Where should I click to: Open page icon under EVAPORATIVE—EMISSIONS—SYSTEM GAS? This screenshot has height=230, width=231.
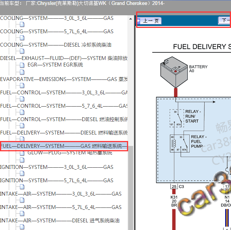pyautogui.click(x=22, y=86)
